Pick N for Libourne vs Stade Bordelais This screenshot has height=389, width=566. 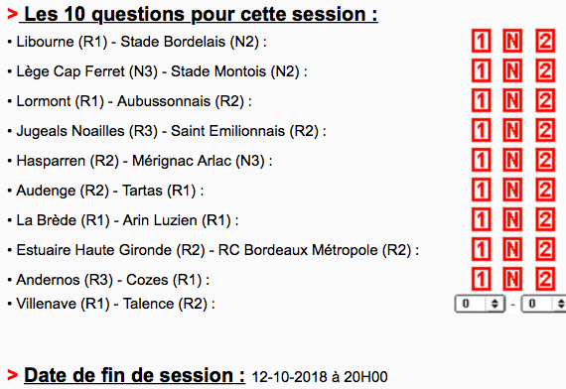pos(512,41)
